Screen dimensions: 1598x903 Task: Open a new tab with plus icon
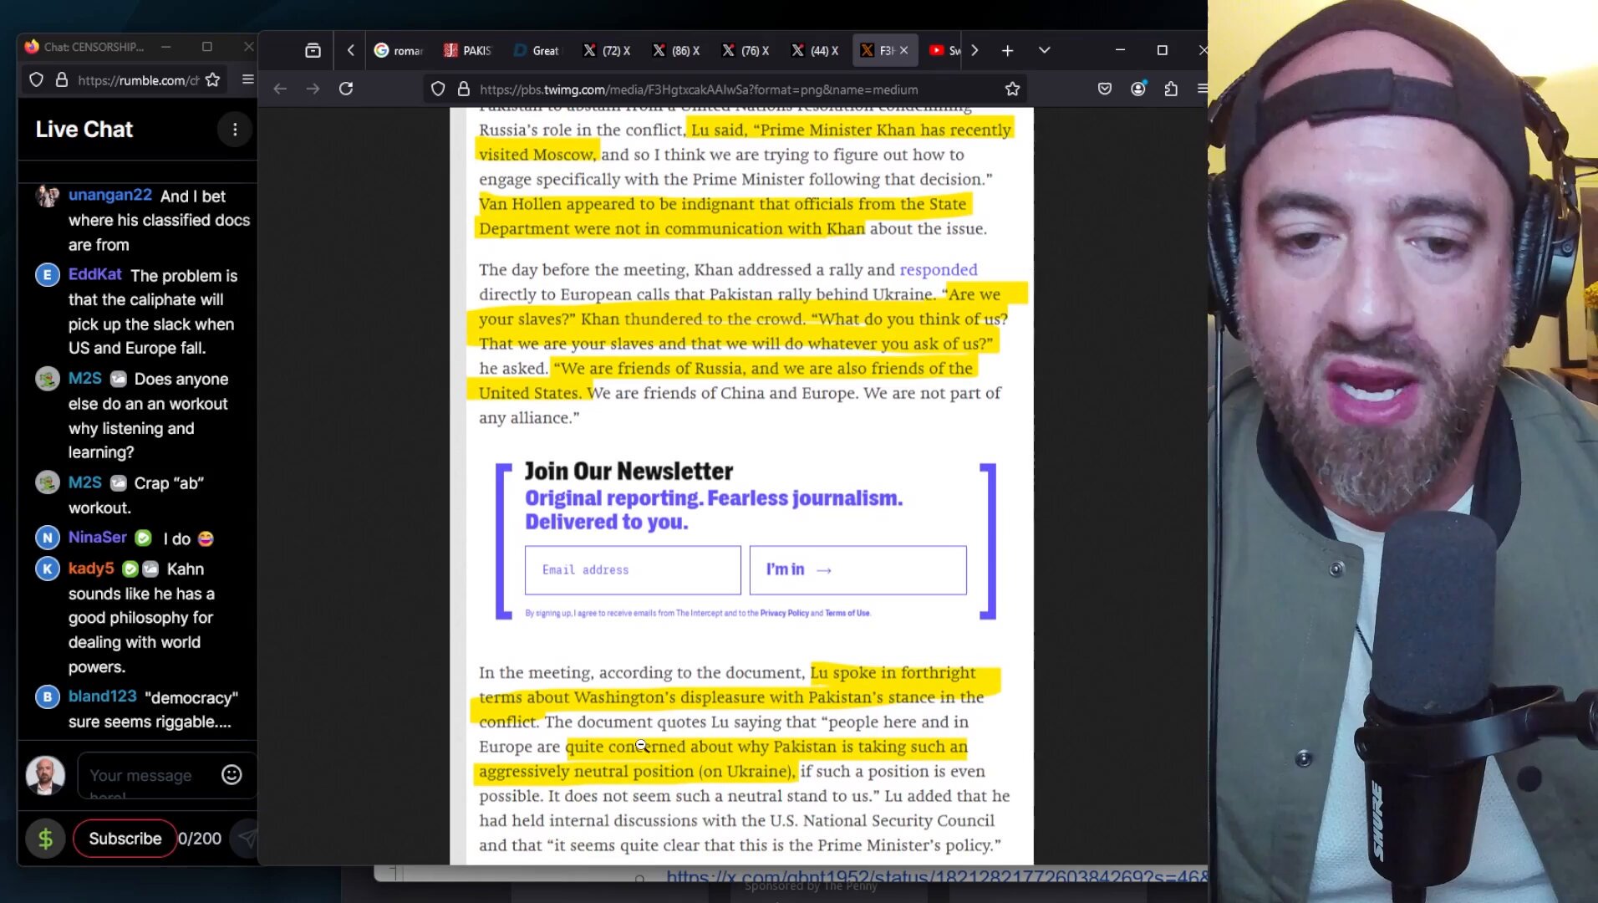pyautogui.click(x=1008, y=50)
